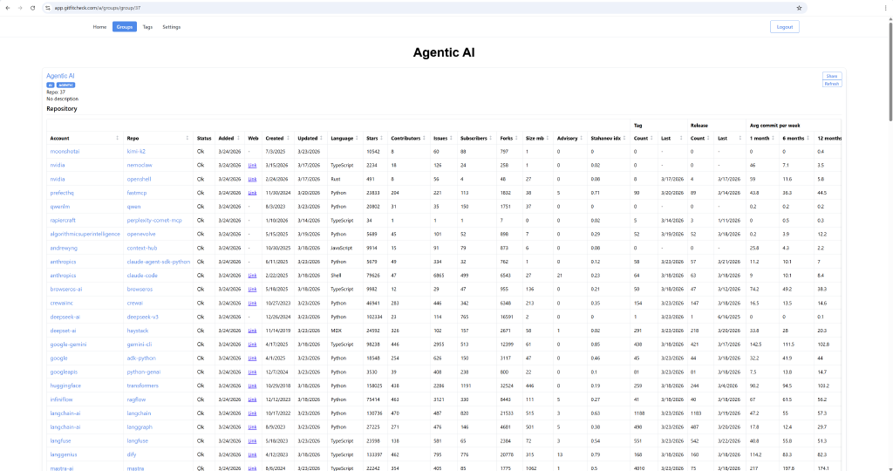The image size is (893, 471).
Task: Click the sort icon beside Added
Action: [239, 139]
